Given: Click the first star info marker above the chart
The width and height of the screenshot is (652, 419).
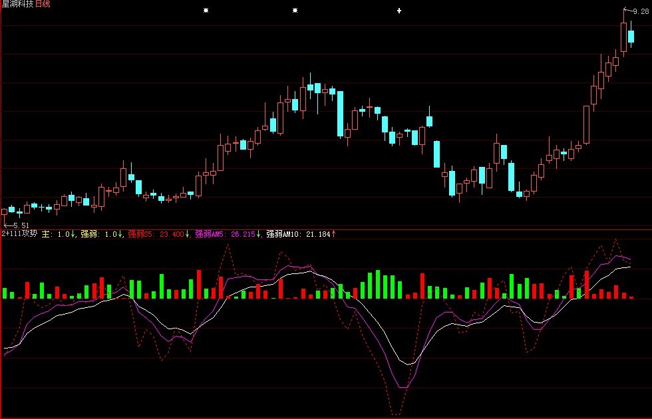Looking at the screenshot, I should pos(206,11).
